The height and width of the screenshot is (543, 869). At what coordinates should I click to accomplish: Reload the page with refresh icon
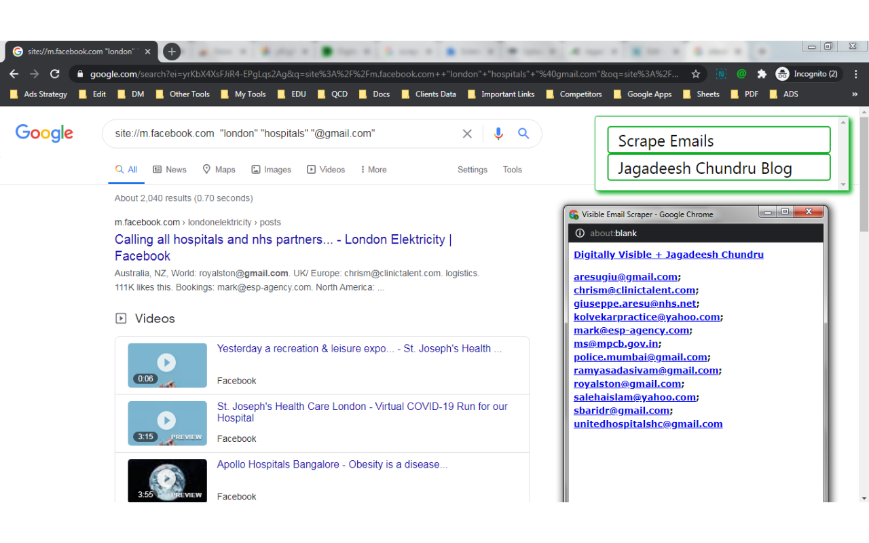55,74
